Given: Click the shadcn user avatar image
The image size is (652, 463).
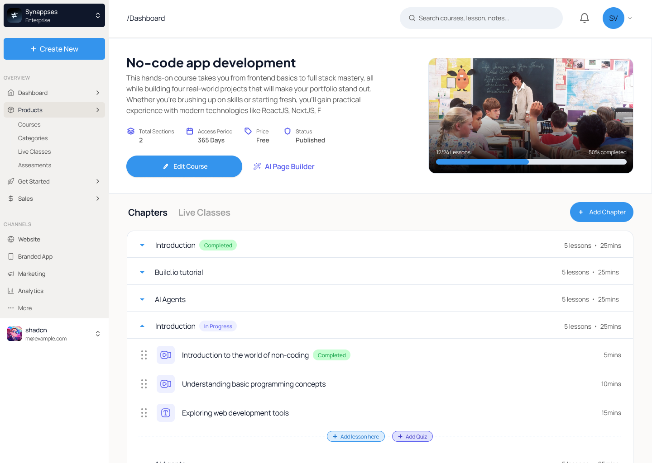Looking at the screenshot, I should [x=14, y=334].
